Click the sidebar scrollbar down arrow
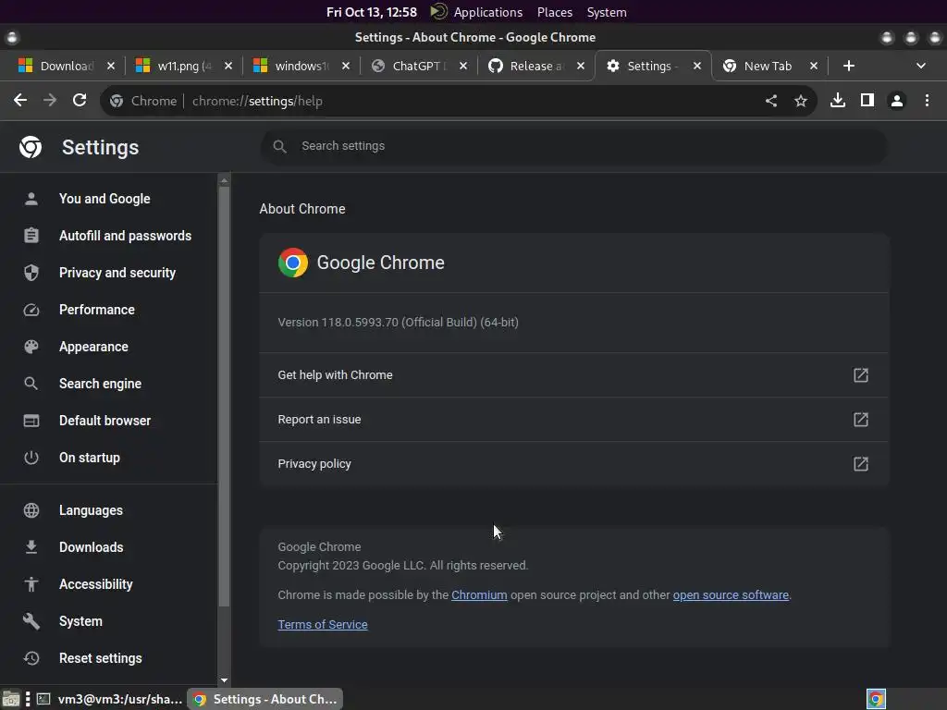The image size is (947, 710). pos(224,680)
